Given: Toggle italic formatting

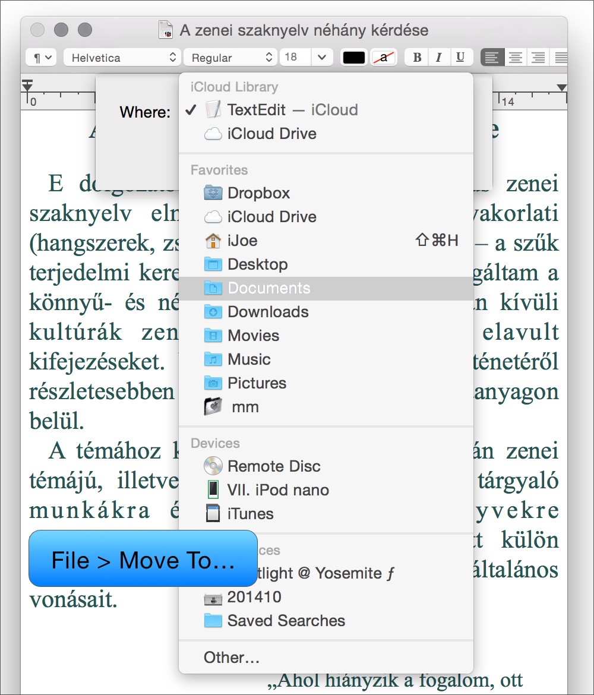Looking at the screenshot, I should click(x=439, y=58).
